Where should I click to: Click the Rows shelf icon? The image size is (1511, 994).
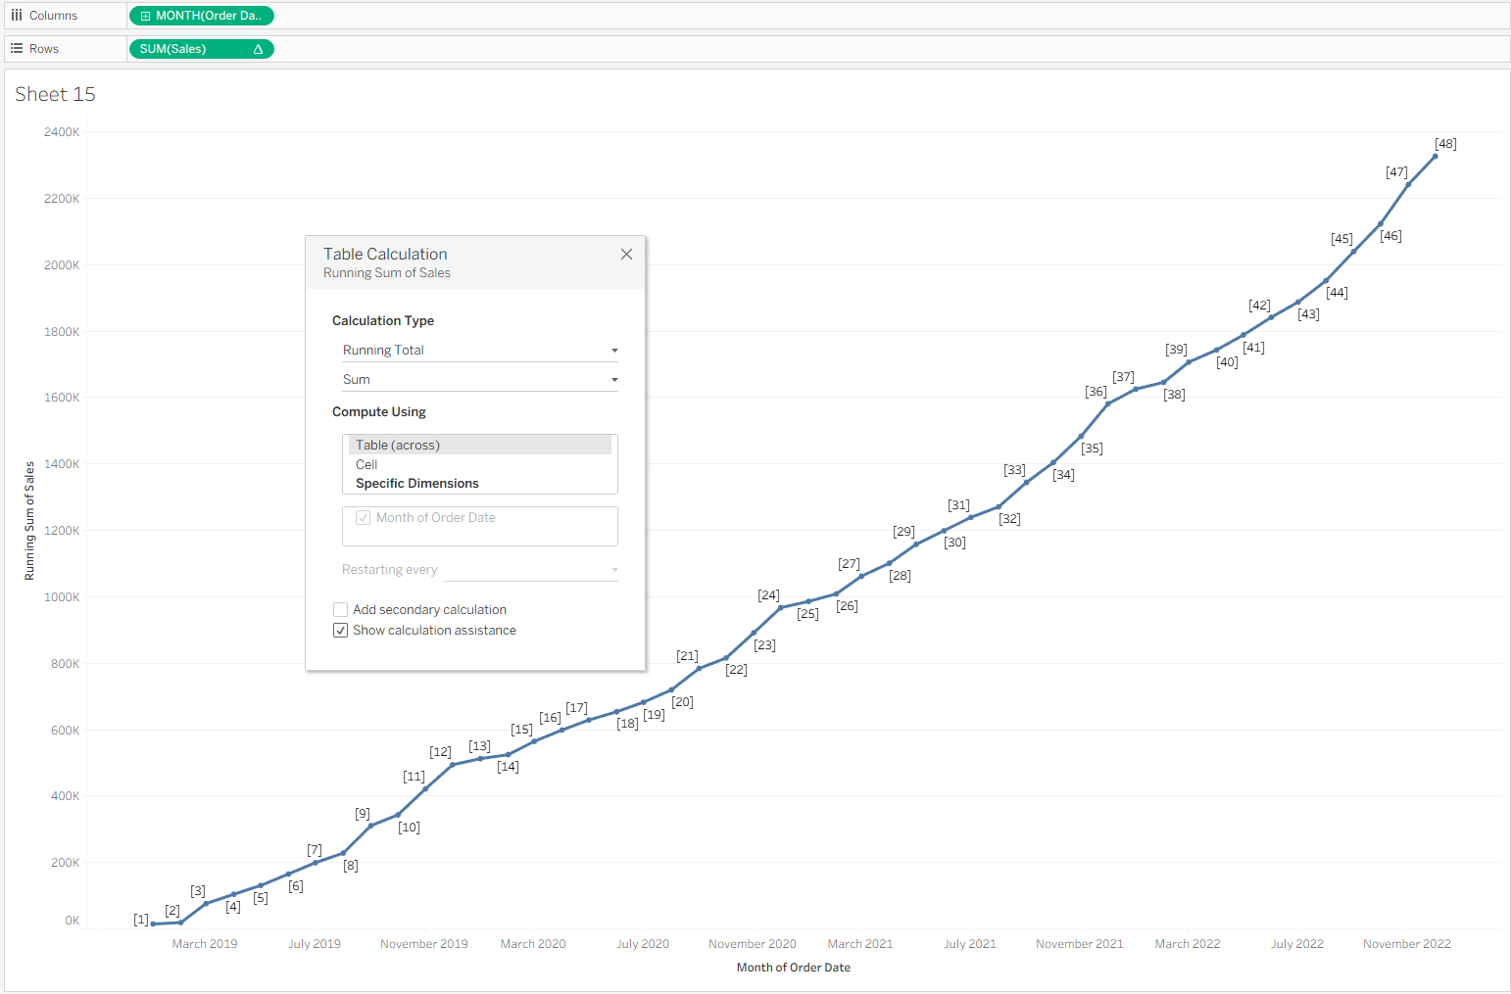click(x=17, y=48)
